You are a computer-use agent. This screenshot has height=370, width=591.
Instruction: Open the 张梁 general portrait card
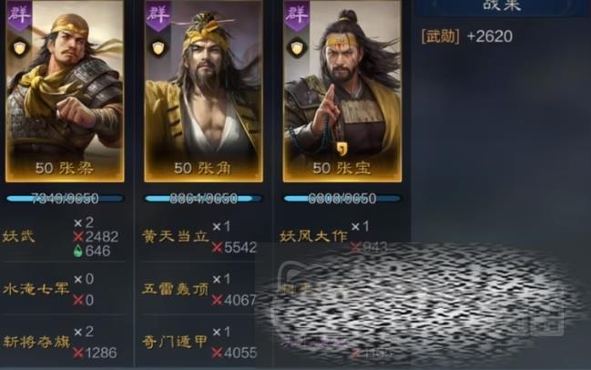(x=65, y=91)
